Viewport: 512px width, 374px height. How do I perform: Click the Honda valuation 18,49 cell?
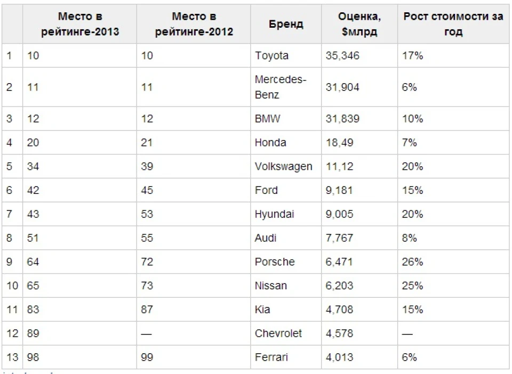[x=359, y=142]
